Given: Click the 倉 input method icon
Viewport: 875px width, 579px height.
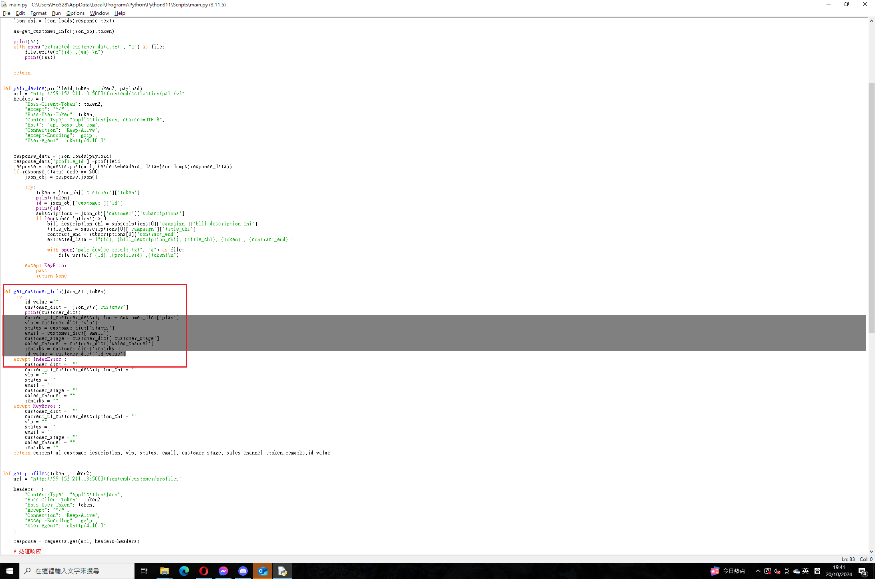Looking at the screenshot, I should tap(817, 571).
